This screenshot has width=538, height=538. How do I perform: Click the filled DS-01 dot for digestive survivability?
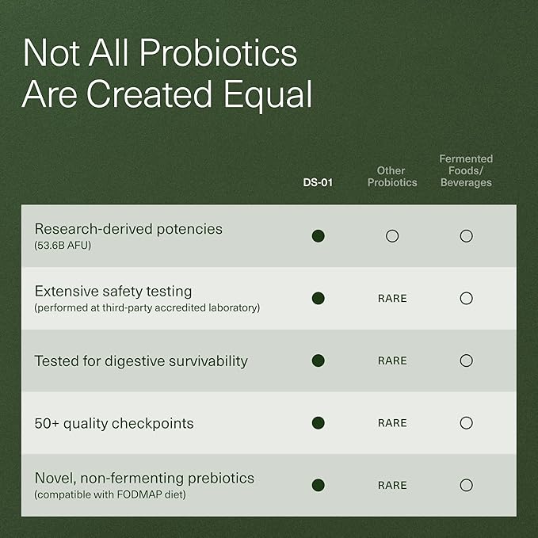pos(318,361)
